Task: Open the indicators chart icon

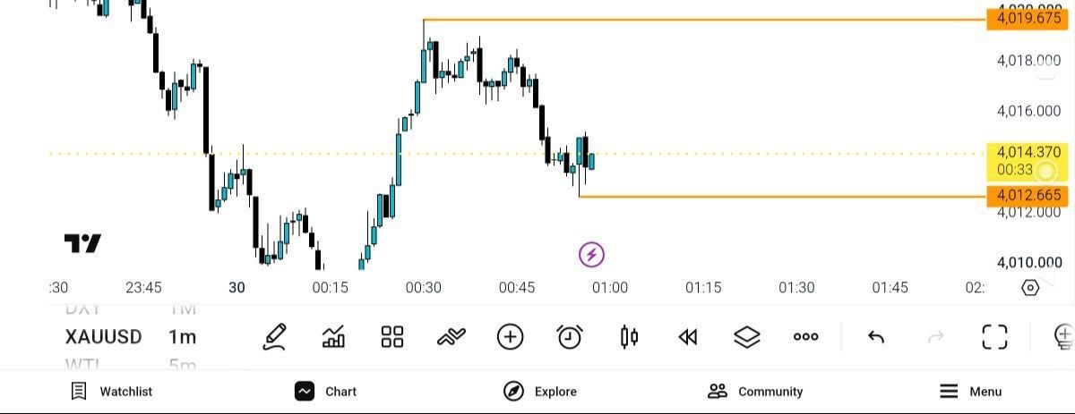Action: pyautogui.click(x=333, y=337)
